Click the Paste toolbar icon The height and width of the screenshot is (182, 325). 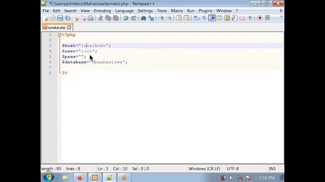pos(116,18)
